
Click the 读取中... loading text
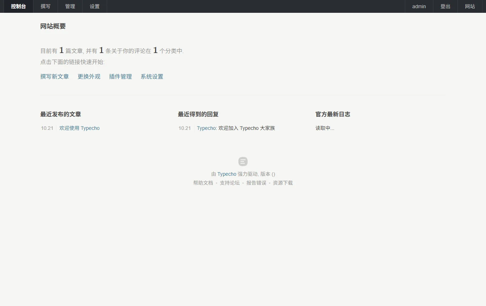coord(325,128)
